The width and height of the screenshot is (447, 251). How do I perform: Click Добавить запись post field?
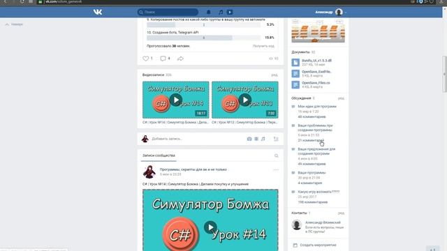tap(197, 139)
